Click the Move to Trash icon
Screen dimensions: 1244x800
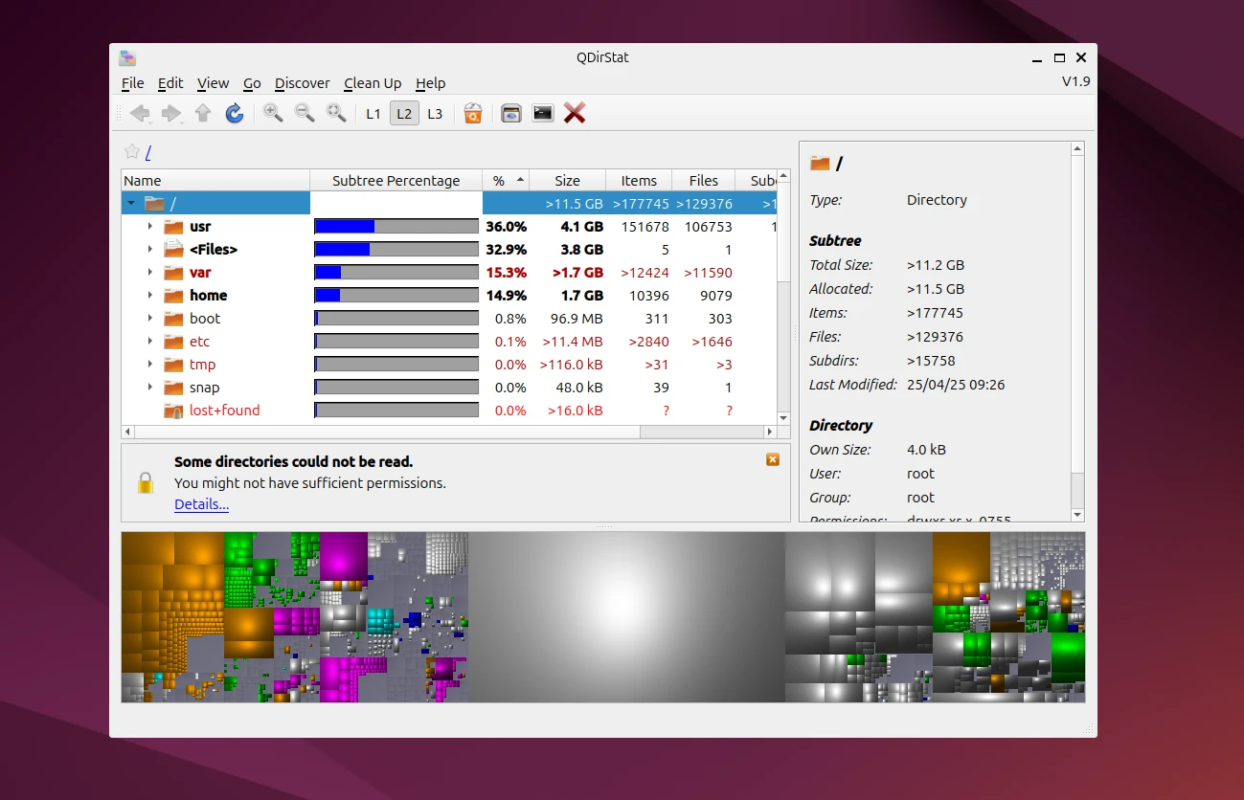tap(472, 114)
